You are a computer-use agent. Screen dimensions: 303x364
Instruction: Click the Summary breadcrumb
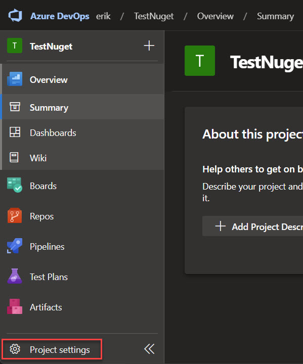[x=275, y=16]
